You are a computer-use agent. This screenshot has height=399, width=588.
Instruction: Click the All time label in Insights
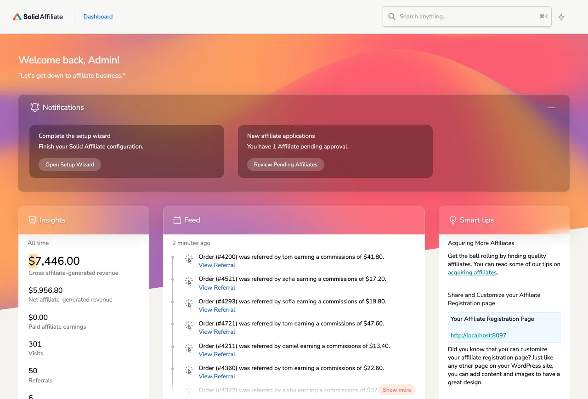[38, 243]
